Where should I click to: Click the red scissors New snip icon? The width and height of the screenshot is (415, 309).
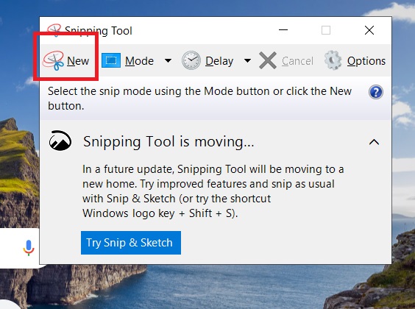coord(54,60)
